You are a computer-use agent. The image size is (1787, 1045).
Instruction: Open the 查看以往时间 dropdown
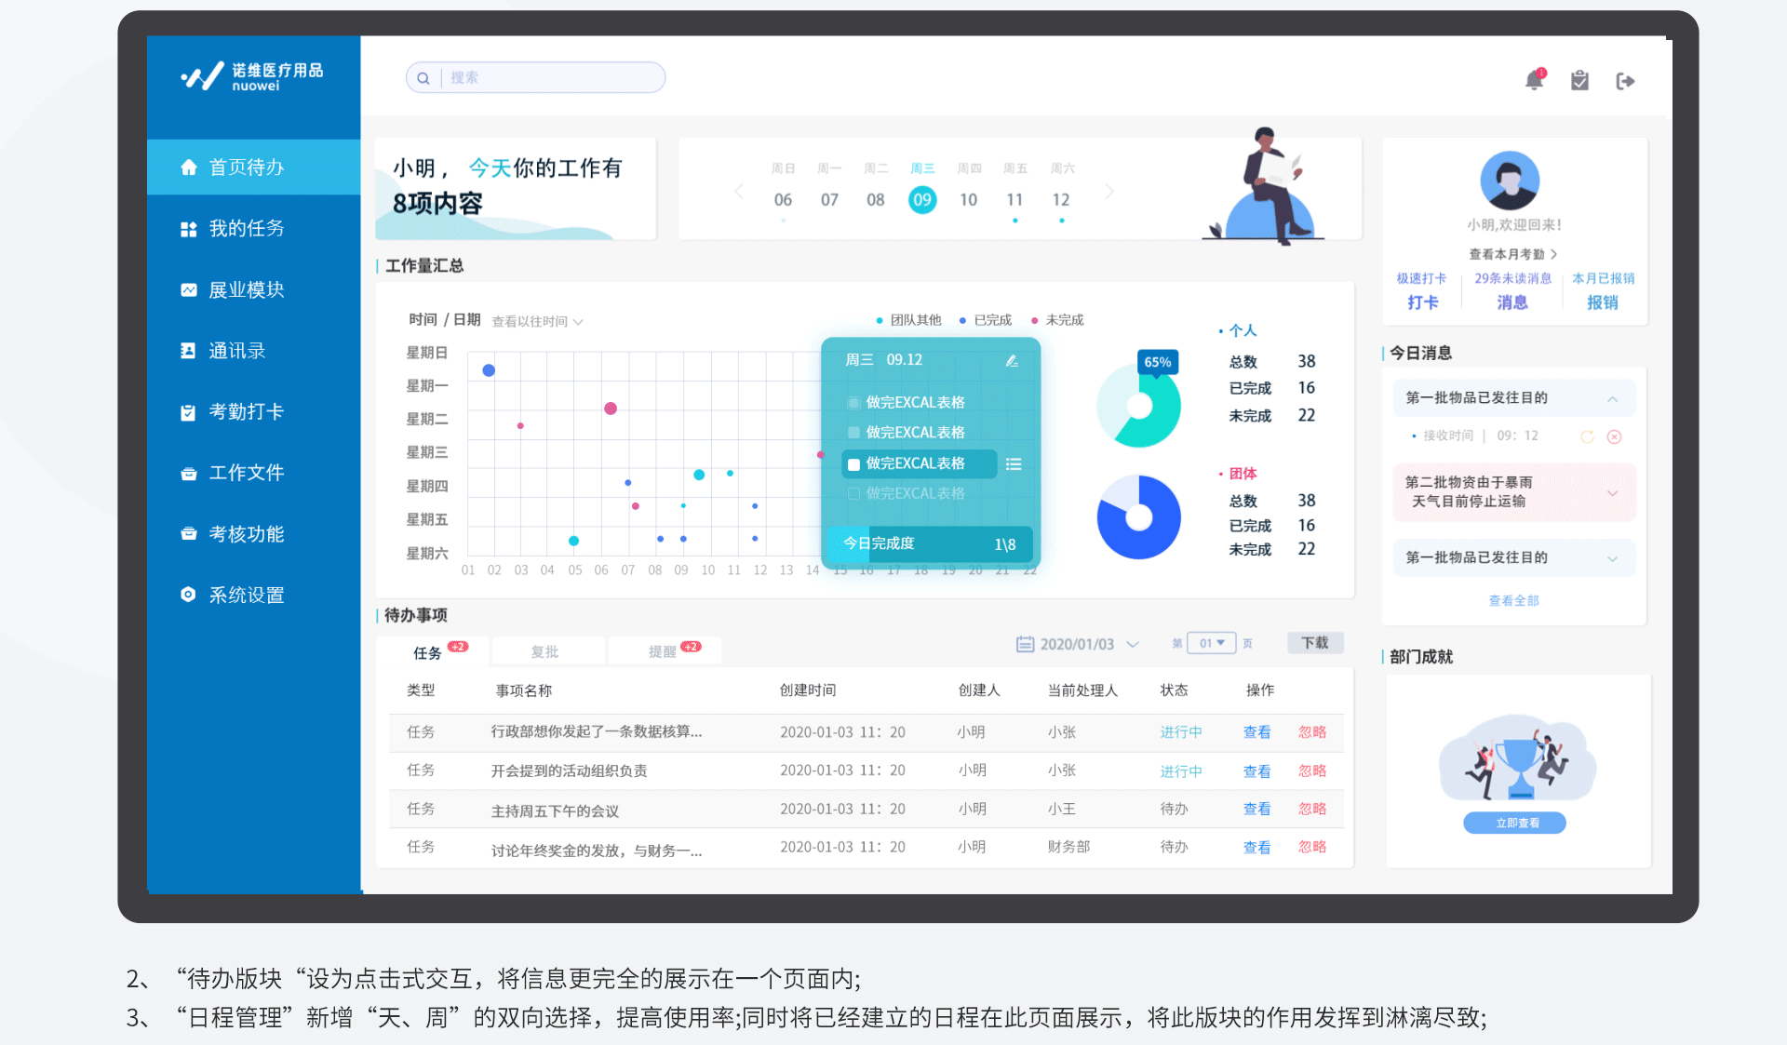pyautogui.click(x=537, y=321)
